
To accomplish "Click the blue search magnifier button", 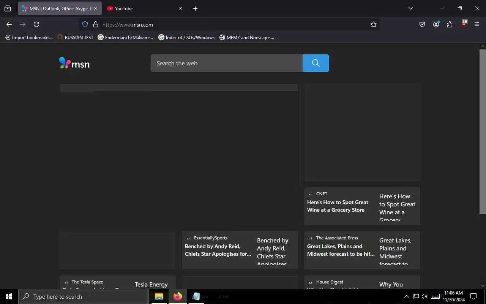I will (x=316, y=63).
